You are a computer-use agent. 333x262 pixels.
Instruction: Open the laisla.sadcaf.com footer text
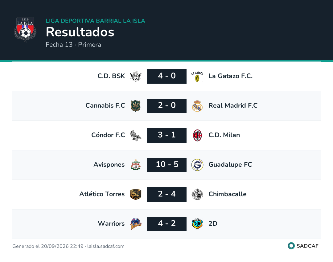pos(106,246)
